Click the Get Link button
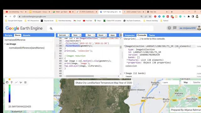The height and width of the screenshot is (113, 201). point(62,35)
